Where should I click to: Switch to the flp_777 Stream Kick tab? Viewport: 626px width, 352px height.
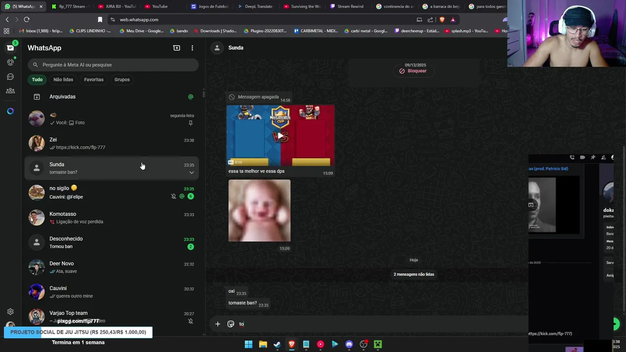click(x=71, y=6)
